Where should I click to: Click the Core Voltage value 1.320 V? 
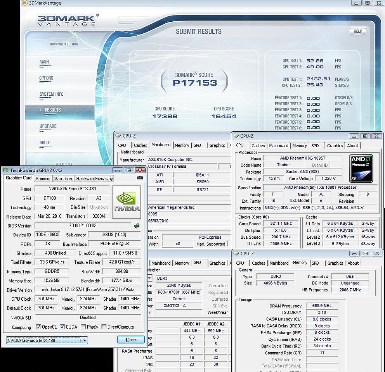(328, 178)
